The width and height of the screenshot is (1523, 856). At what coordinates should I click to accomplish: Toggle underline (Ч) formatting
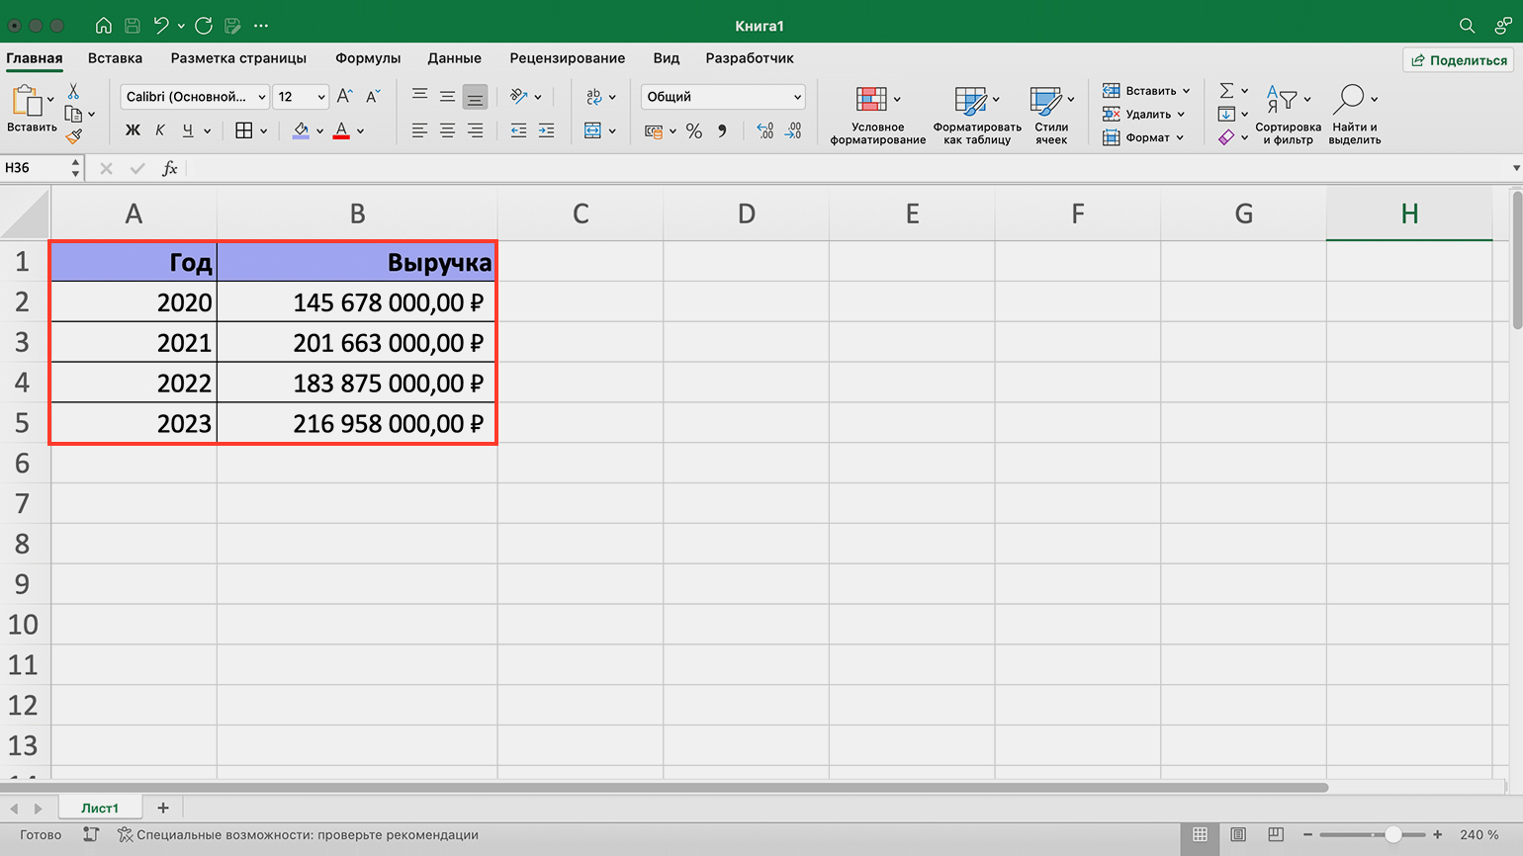tap(188, 130)
